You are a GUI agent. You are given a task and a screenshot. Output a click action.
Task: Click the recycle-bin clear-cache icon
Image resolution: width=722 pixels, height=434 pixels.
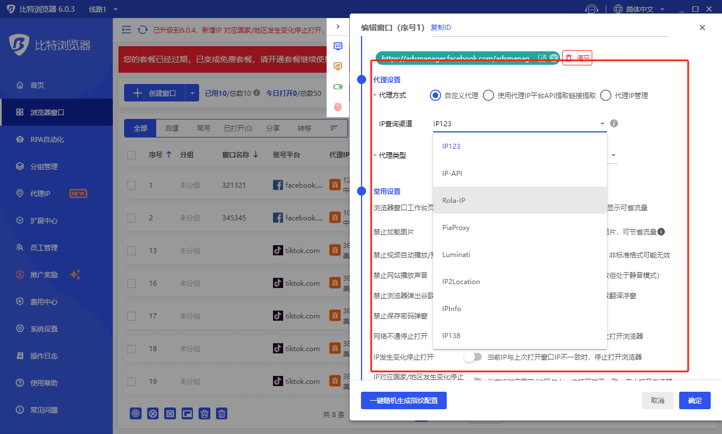[x=205, y=414]
